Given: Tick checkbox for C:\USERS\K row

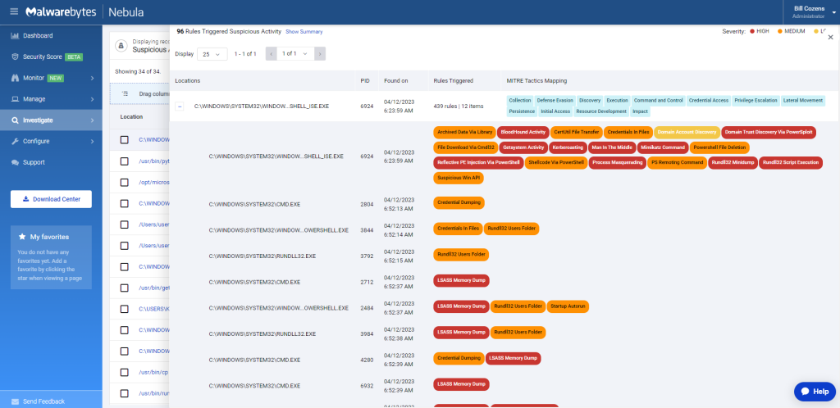Looking at the screenshot, I should coord(125,309).
